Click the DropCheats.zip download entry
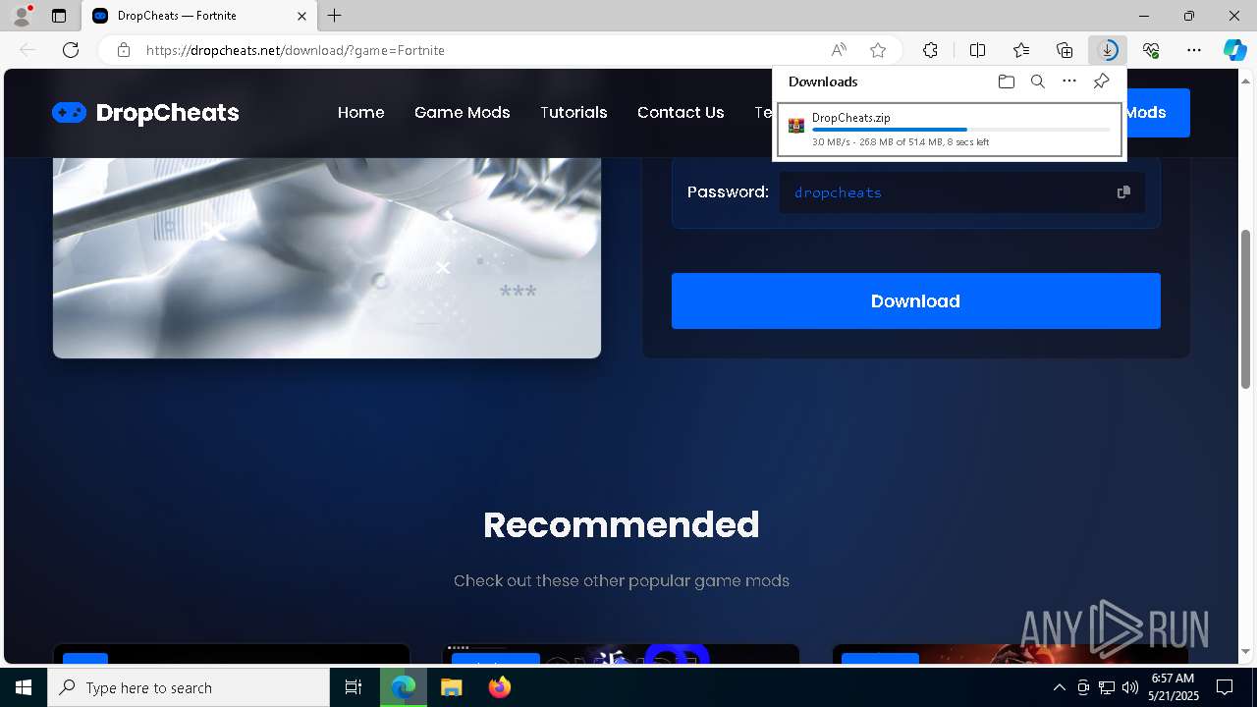The height and width of the screenshot is (707, 1257). coord(950,130)
